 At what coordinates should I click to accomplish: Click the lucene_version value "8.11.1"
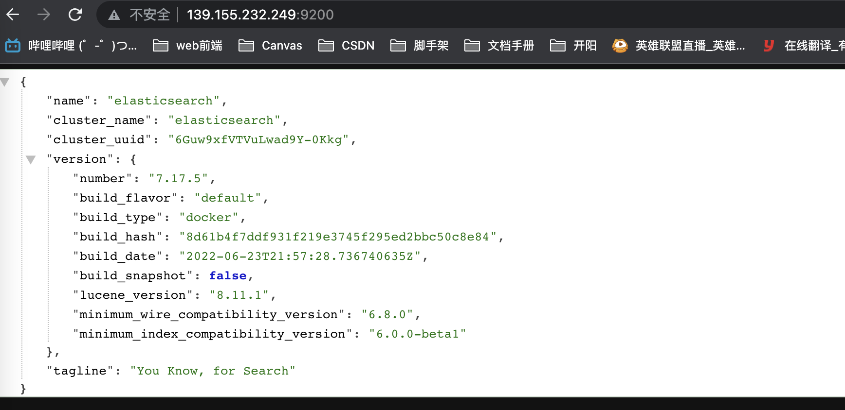[239, 295]
